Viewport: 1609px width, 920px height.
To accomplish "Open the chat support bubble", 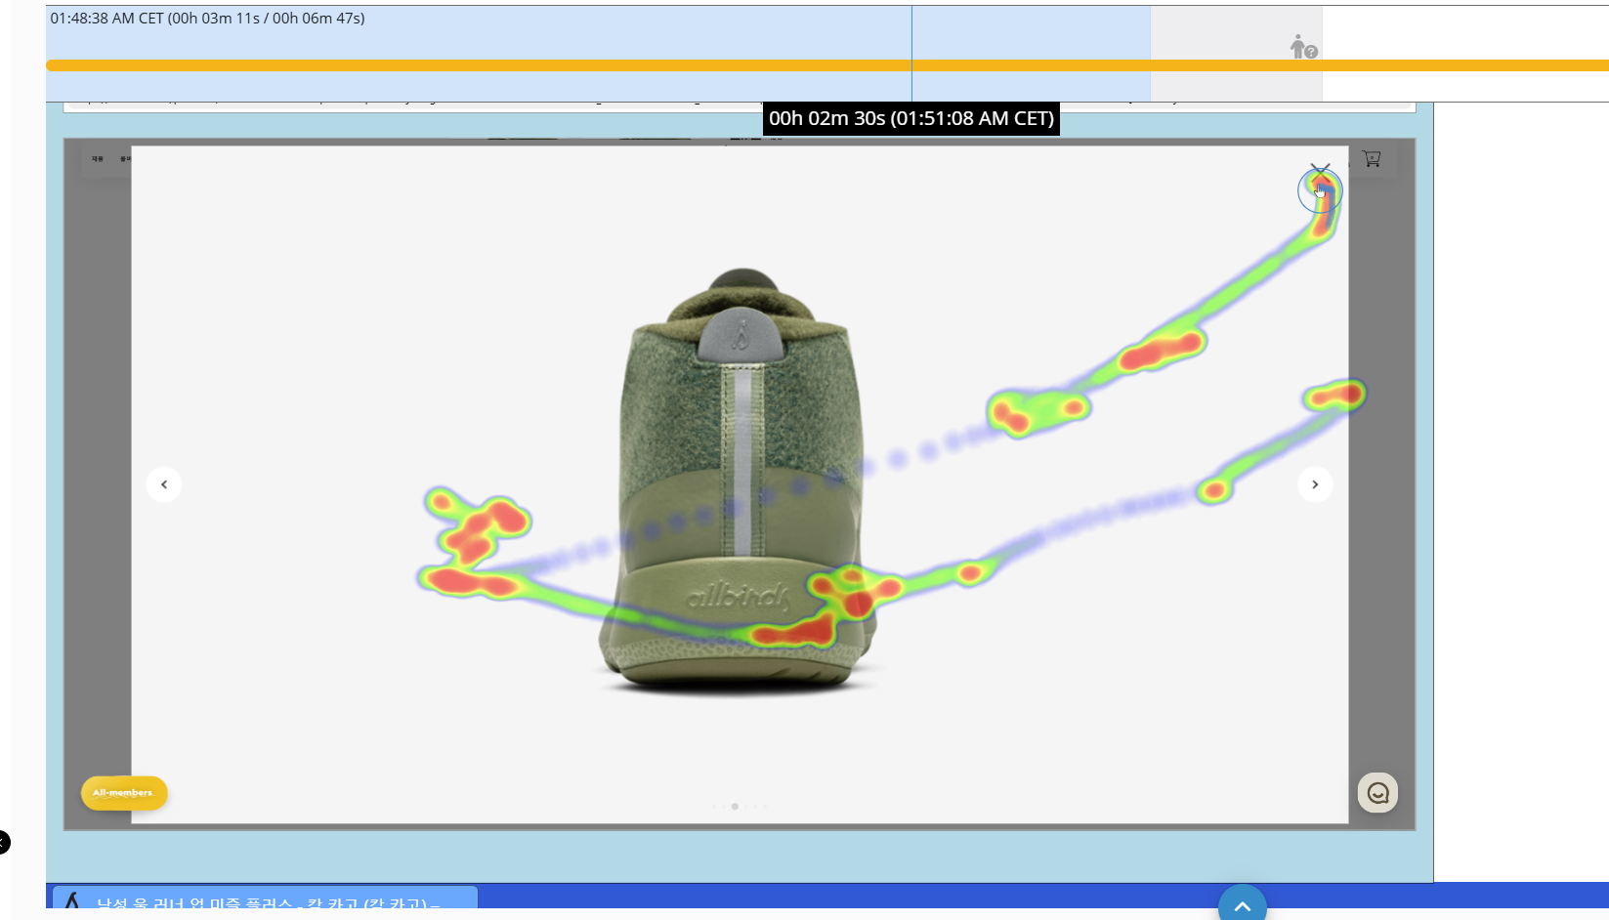I will point(1377,793).
